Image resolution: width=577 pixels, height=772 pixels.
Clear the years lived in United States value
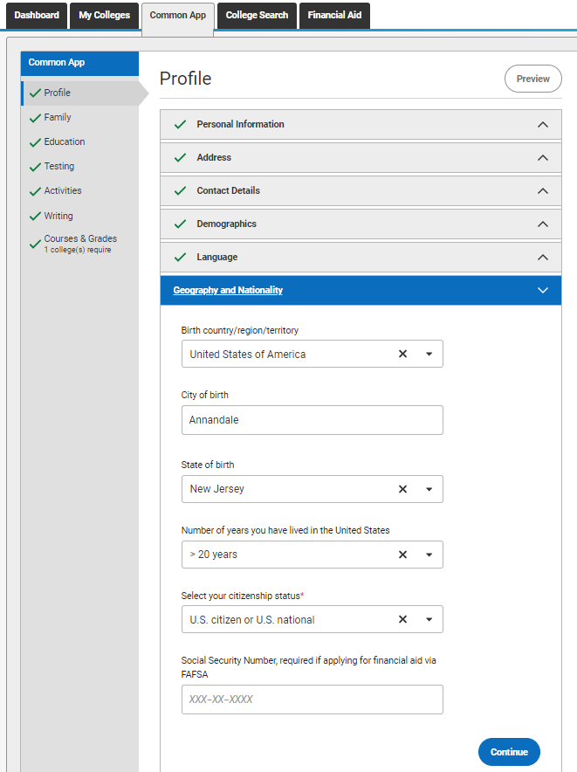[402, 555]
